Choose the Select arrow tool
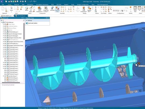 12,9
